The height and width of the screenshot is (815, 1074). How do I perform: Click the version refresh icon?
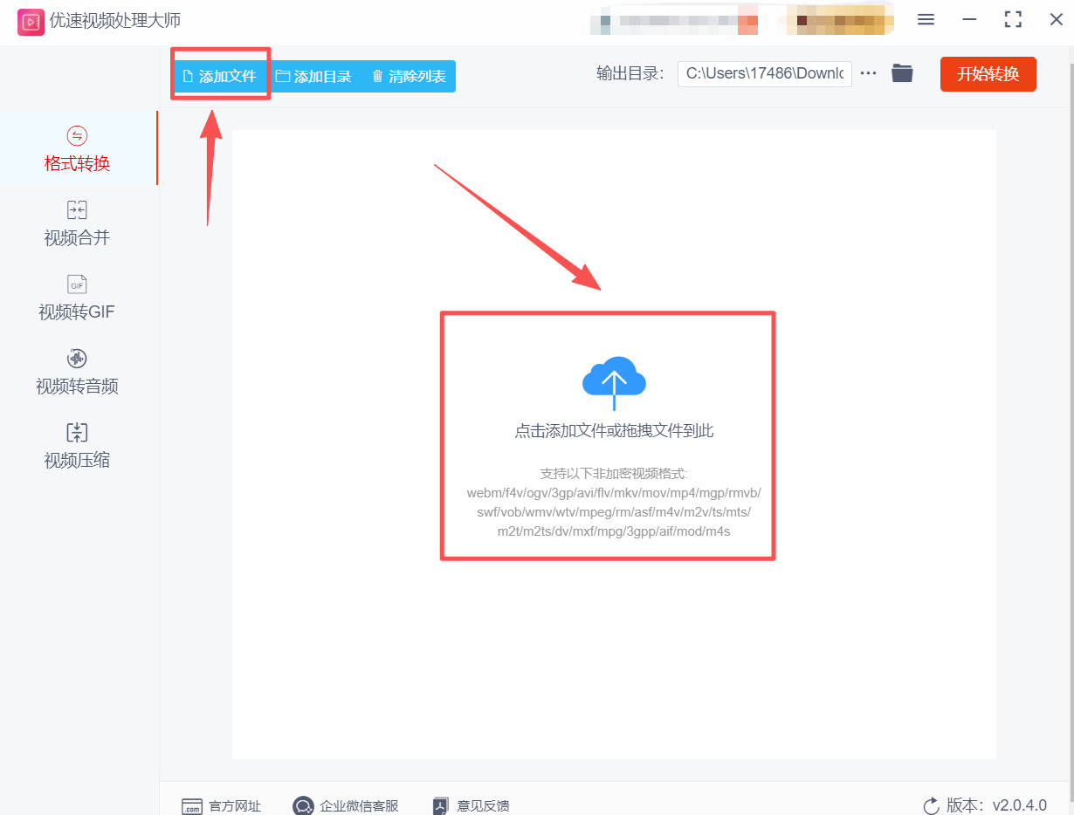click(x=932, y=805)
